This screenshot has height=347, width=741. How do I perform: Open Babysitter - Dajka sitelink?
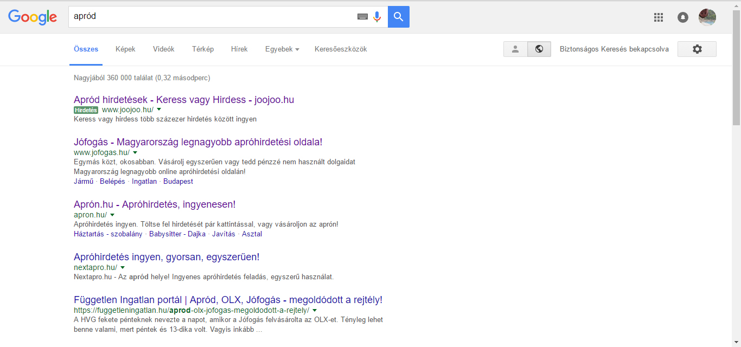coord(177,234)
